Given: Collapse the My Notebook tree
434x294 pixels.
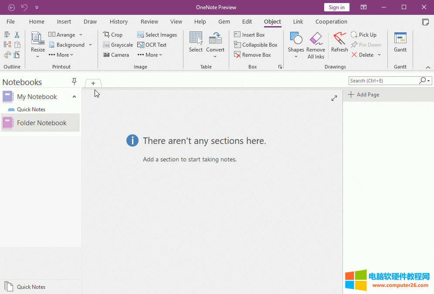Looking at the screenshot, I should click(74, 96).
